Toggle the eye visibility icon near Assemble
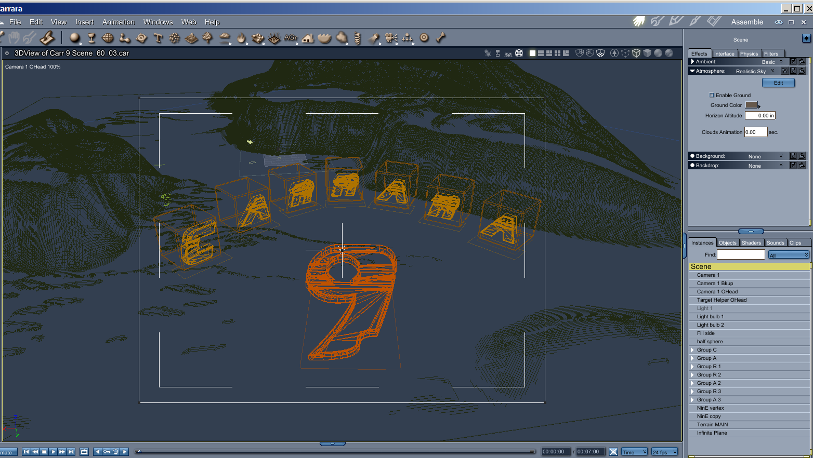Screen dimensions: 813x458 (779, 22)
